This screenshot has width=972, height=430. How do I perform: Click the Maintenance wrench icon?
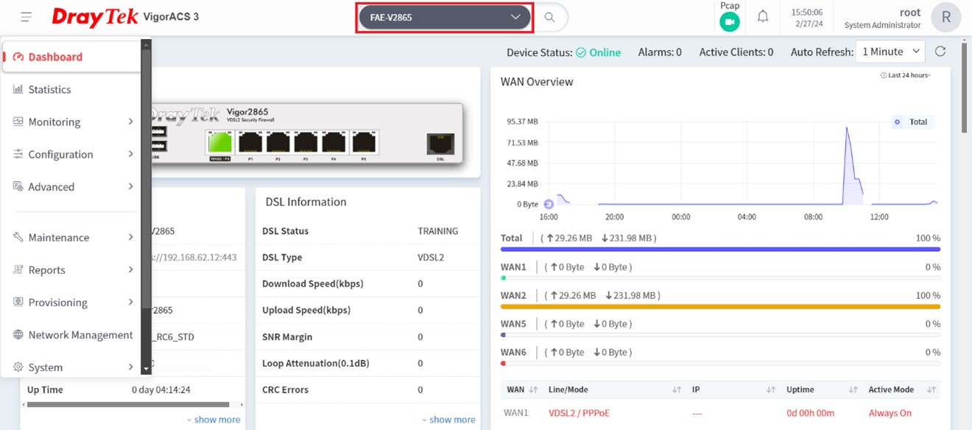pyautogui.click(x=18, y=237)
